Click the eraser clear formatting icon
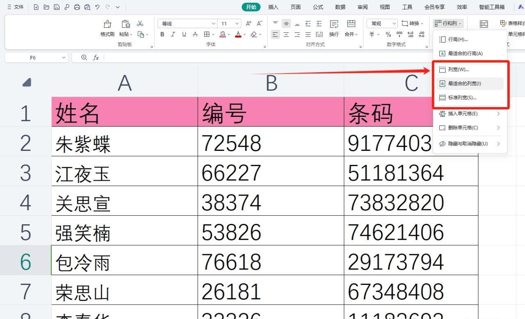Image resolution: width=525 pixels, height=319 pixels. click(253, 34)
